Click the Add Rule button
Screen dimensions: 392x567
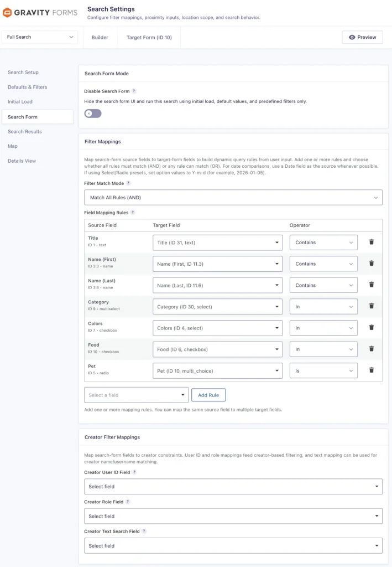208,395
